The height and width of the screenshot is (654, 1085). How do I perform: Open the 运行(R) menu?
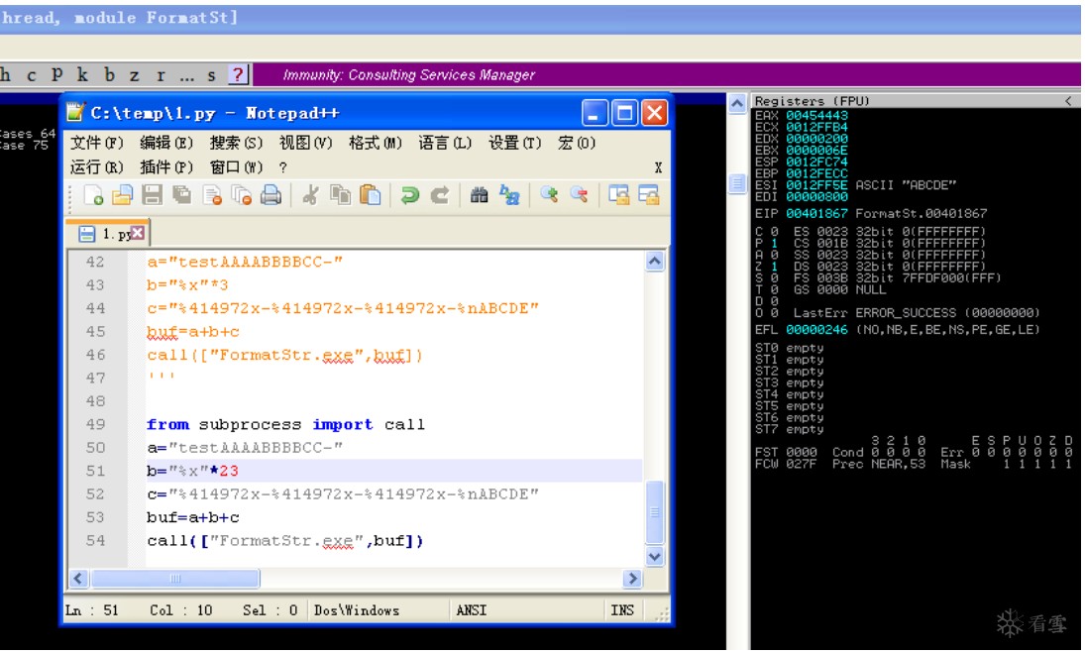(97, 167)
